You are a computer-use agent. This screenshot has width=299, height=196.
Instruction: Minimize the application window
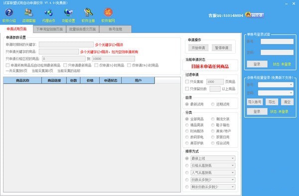click(287, 3)
